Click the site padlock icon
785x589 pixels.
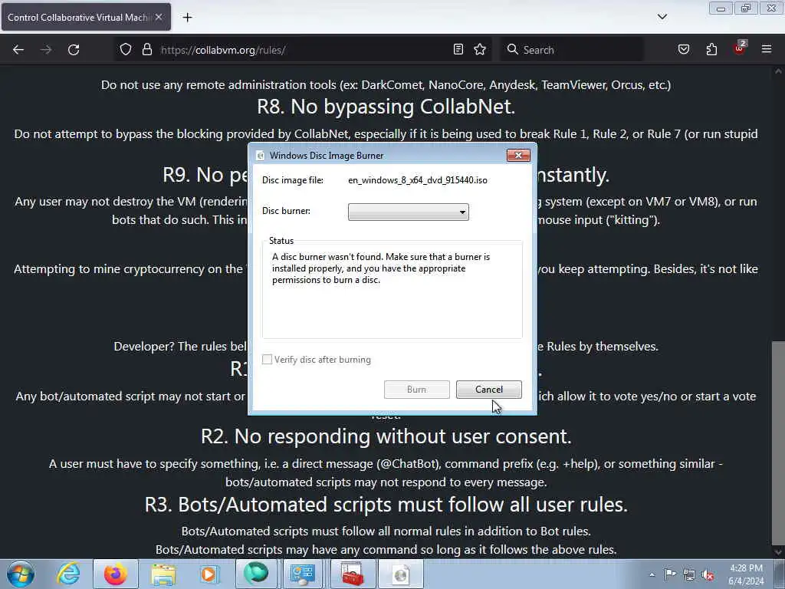(x=146, y=50)
